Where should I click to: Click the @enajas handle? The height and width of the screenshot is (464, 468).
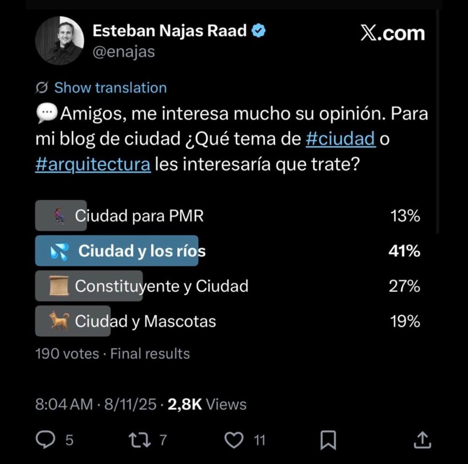(x=123, y=52)
